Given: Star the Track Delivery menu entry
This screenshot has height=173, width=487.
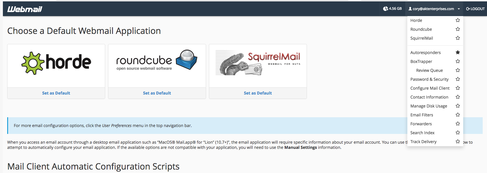Looking at the screenshot, I should point(458,141).
